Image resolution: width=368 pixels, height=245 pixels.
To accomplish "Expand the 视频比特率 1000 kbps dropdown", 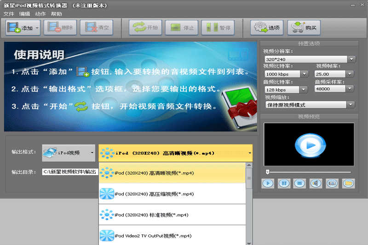I will click(x=305, y=74).
